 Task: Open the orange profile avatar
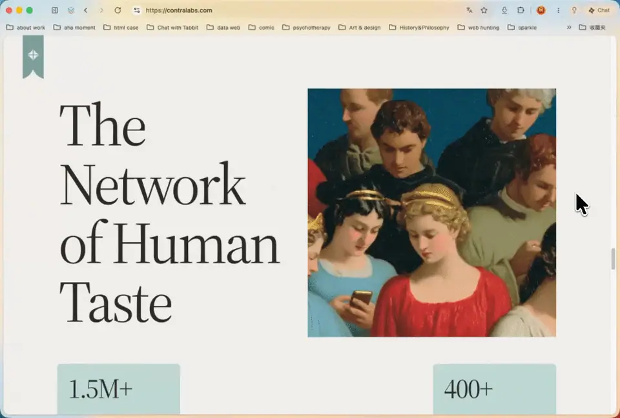541,10
